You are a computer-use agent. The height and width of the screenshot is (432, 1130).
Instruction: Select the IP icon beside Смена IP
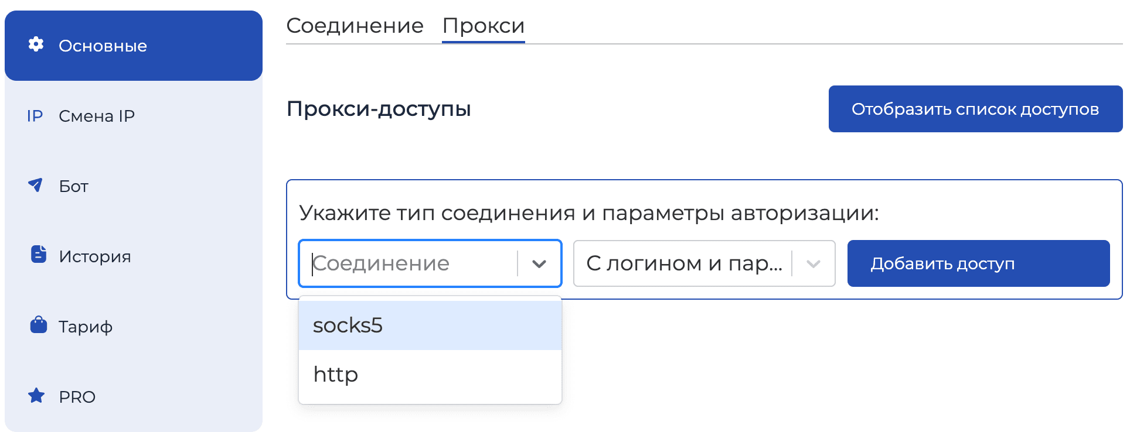(35, 115)
